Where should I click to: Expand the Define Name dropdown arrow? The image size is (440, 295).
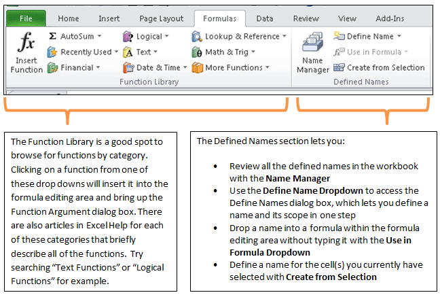click(399, 36)
